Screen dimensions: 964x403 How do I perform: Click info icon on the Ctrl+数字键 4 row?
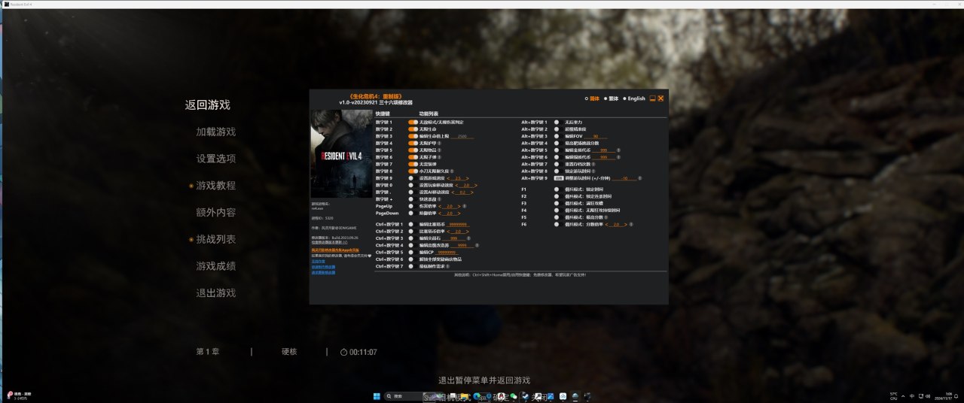coord(477,245)
